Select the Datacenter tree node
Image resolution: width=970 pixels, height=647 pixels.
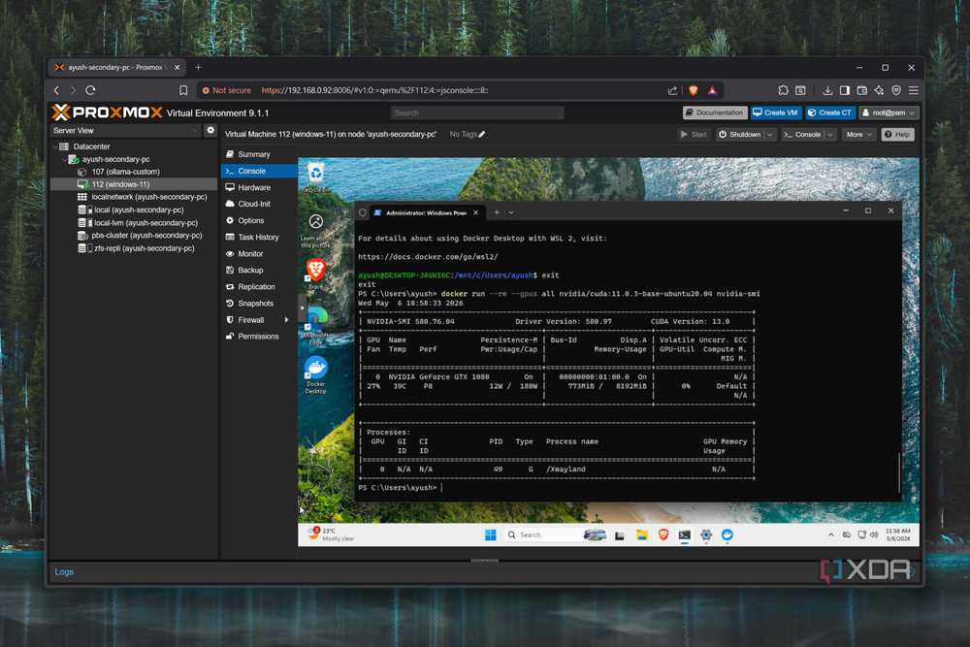91,146
